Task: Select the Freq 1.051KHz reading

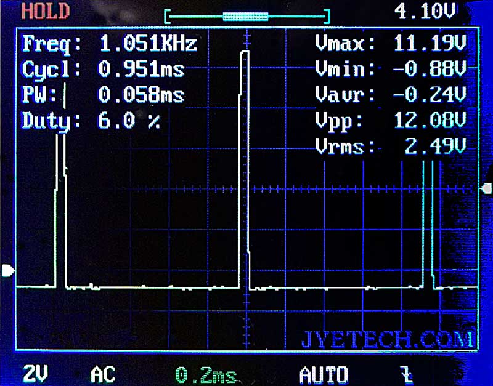Action: pos(110,44)
